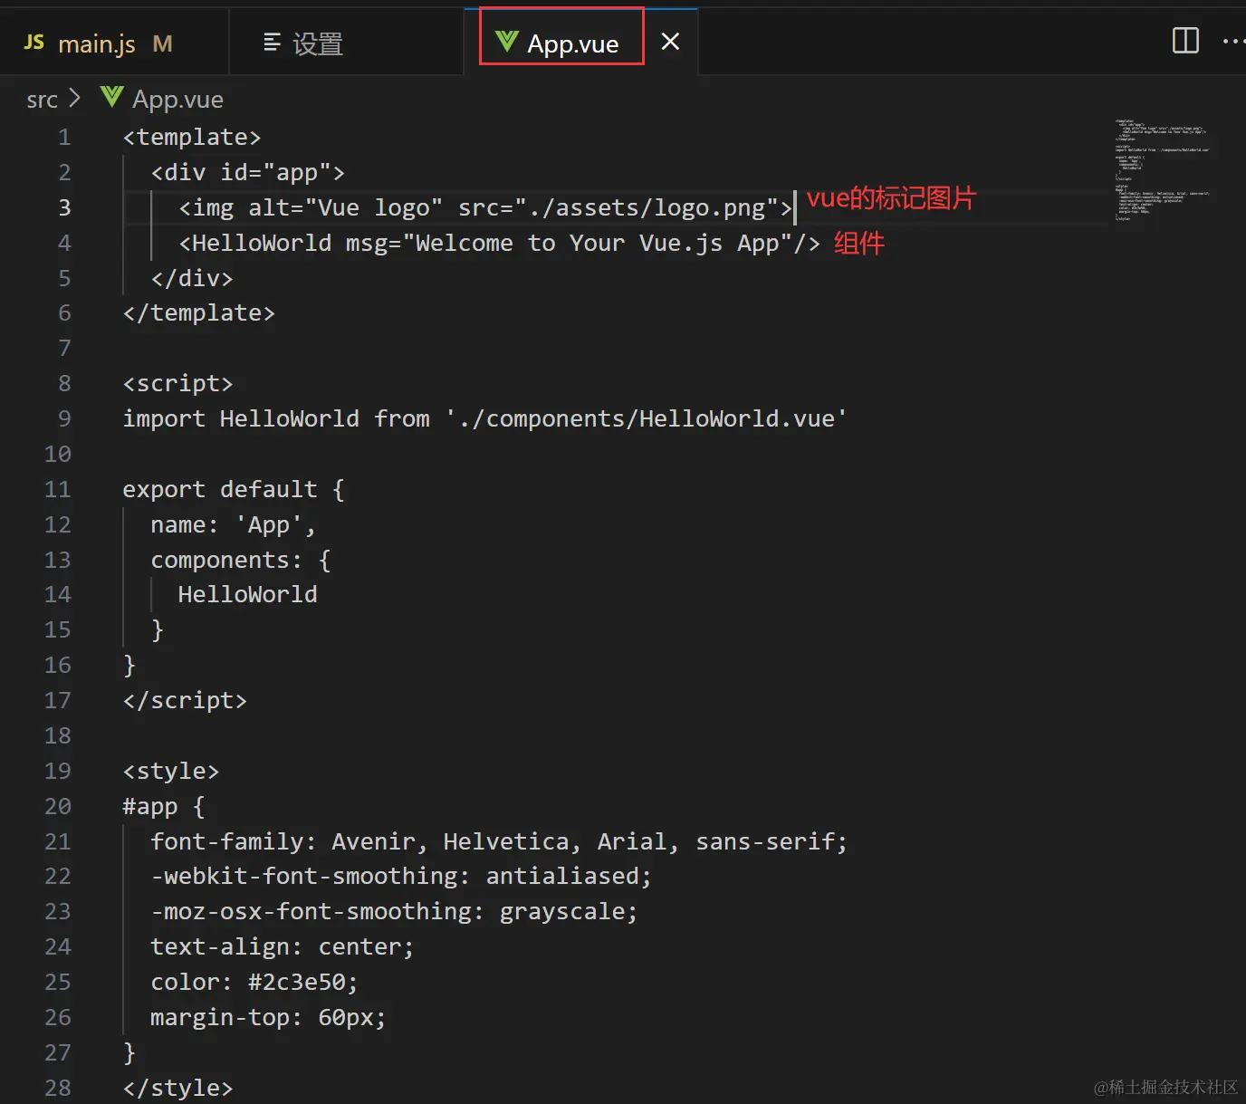Click the opening <script> tag
The image size is (1246, 1104).
(x=177, y=384)
